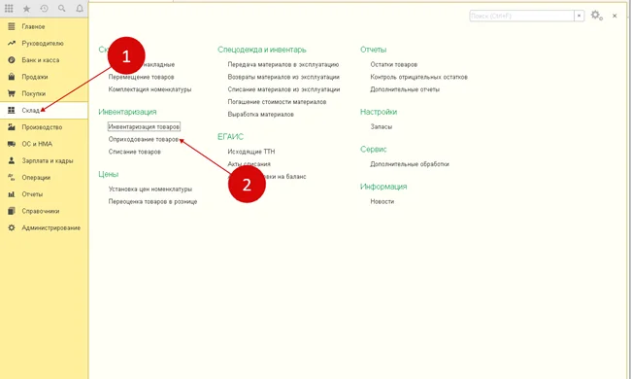Click the Продажи bag icon

tap(12, 77)
